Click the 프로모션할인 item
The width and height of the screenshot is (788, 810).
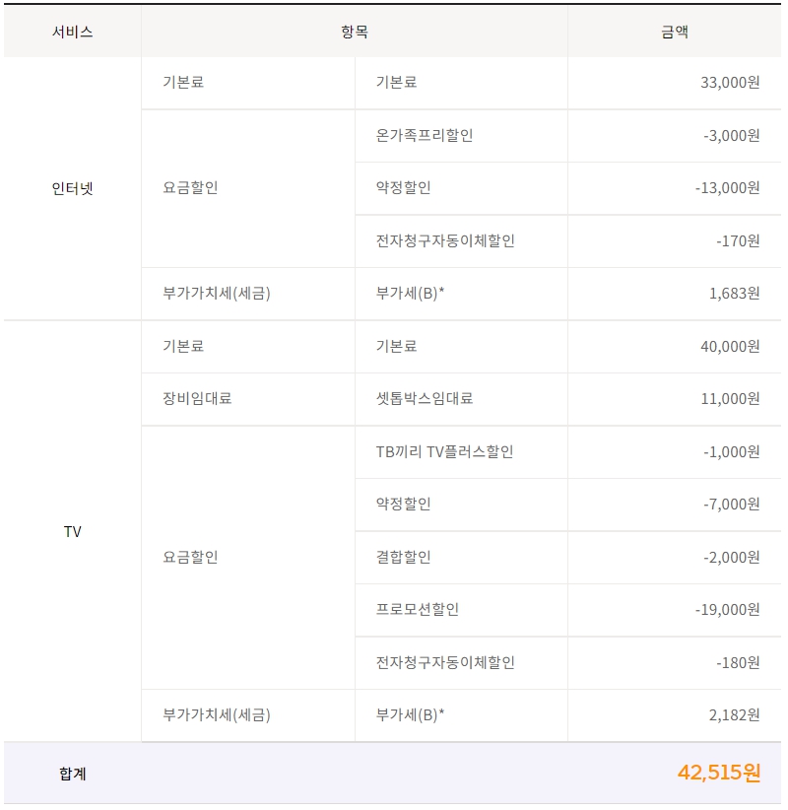(418, 610)
